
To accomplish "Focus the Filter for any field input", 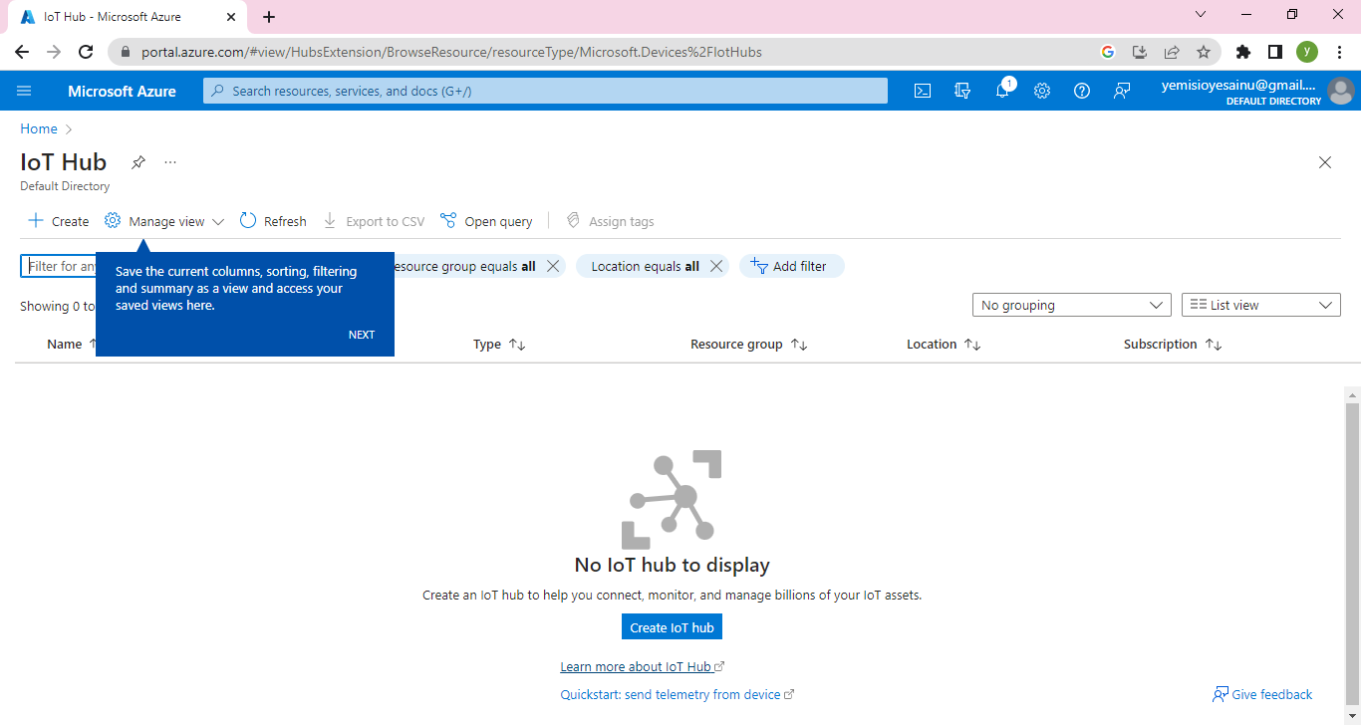I will [58, 266].
